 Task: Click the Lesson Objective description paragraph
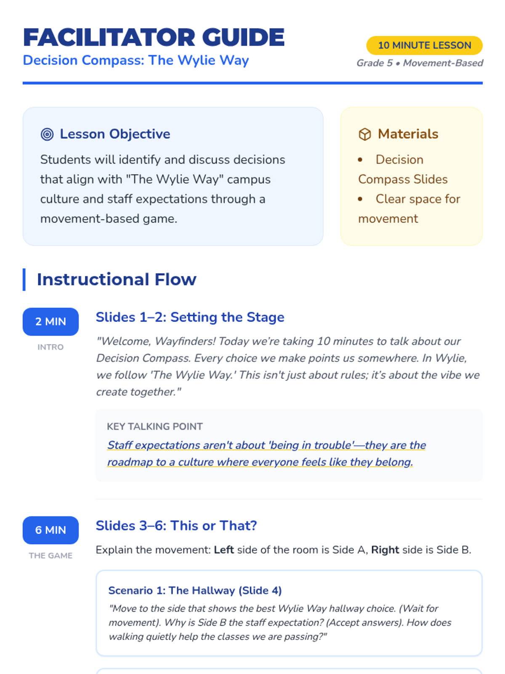[x=163, y=189]
